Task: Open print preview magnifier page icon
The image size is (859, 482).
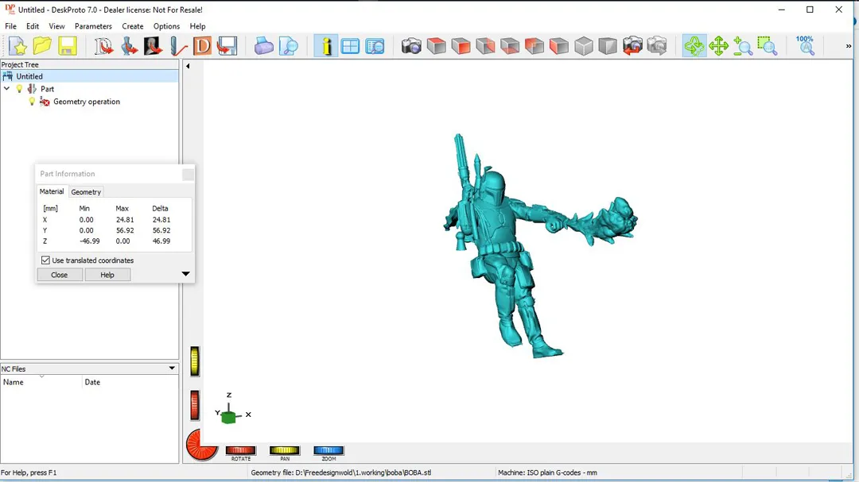Action: point(288,46)
